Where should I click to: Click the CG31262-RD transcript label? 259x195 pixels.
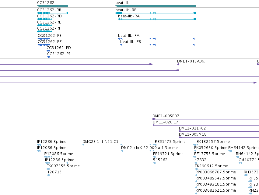pos(49,16)
